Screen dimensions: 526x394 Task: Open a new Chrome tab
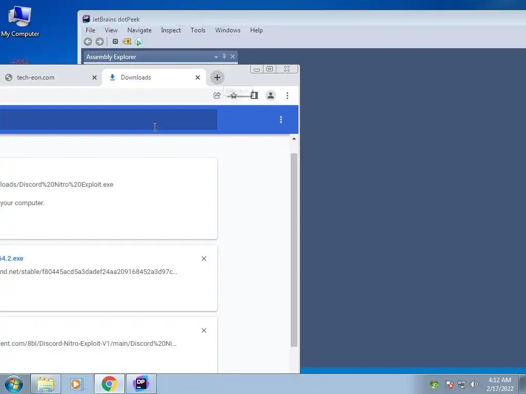(217, 77)
